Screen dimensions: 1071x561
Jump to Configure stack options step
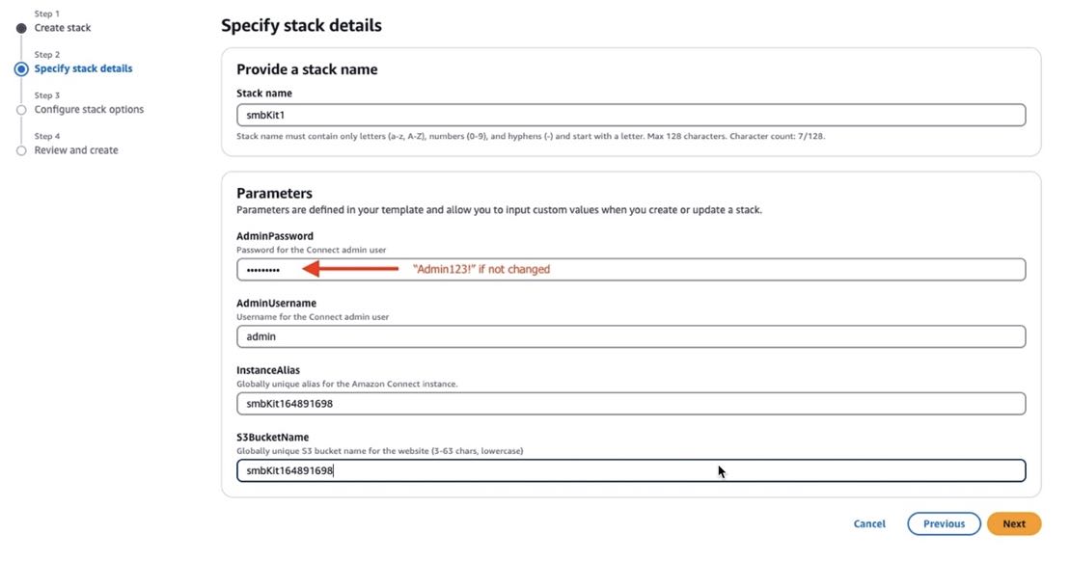pos(89,110)
